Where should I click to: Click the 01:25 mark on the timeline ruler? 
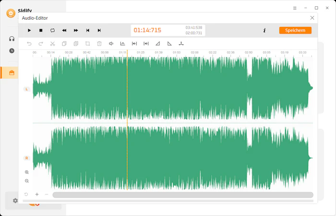(141, 52)
